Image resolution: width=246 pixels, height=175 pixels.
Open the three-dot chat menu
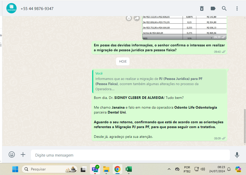[x=237, y=8]
